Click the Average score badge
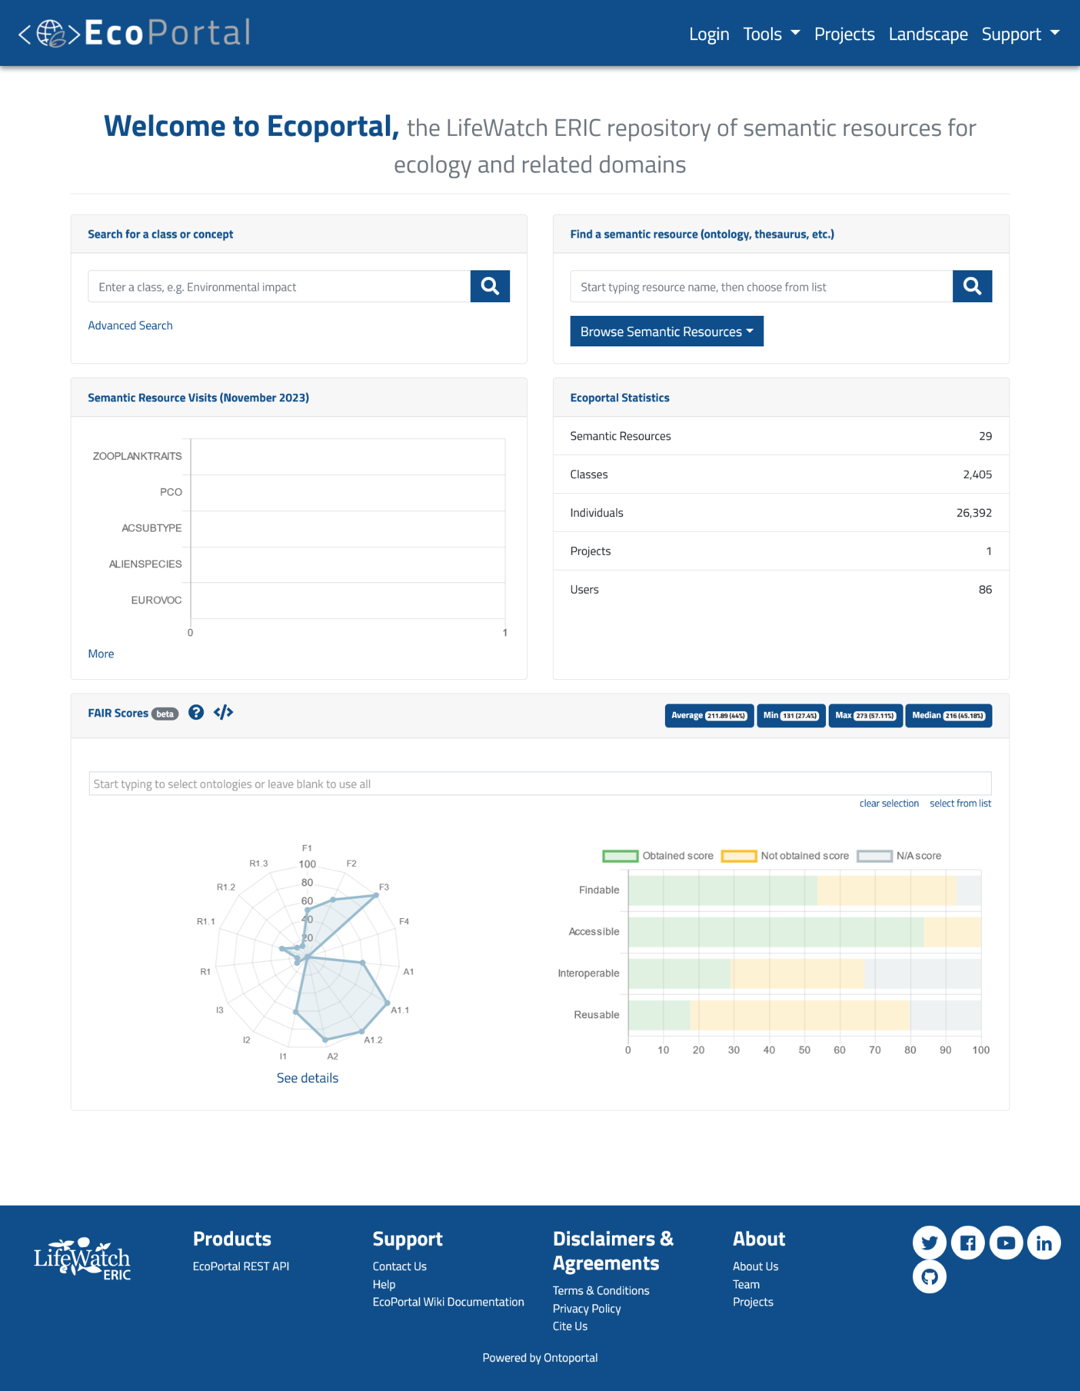 click(709, 716)
